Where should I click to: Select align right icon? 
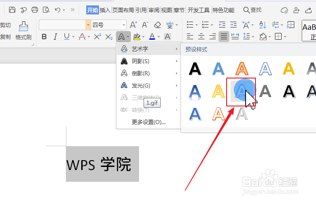click(x=213, y=37)
